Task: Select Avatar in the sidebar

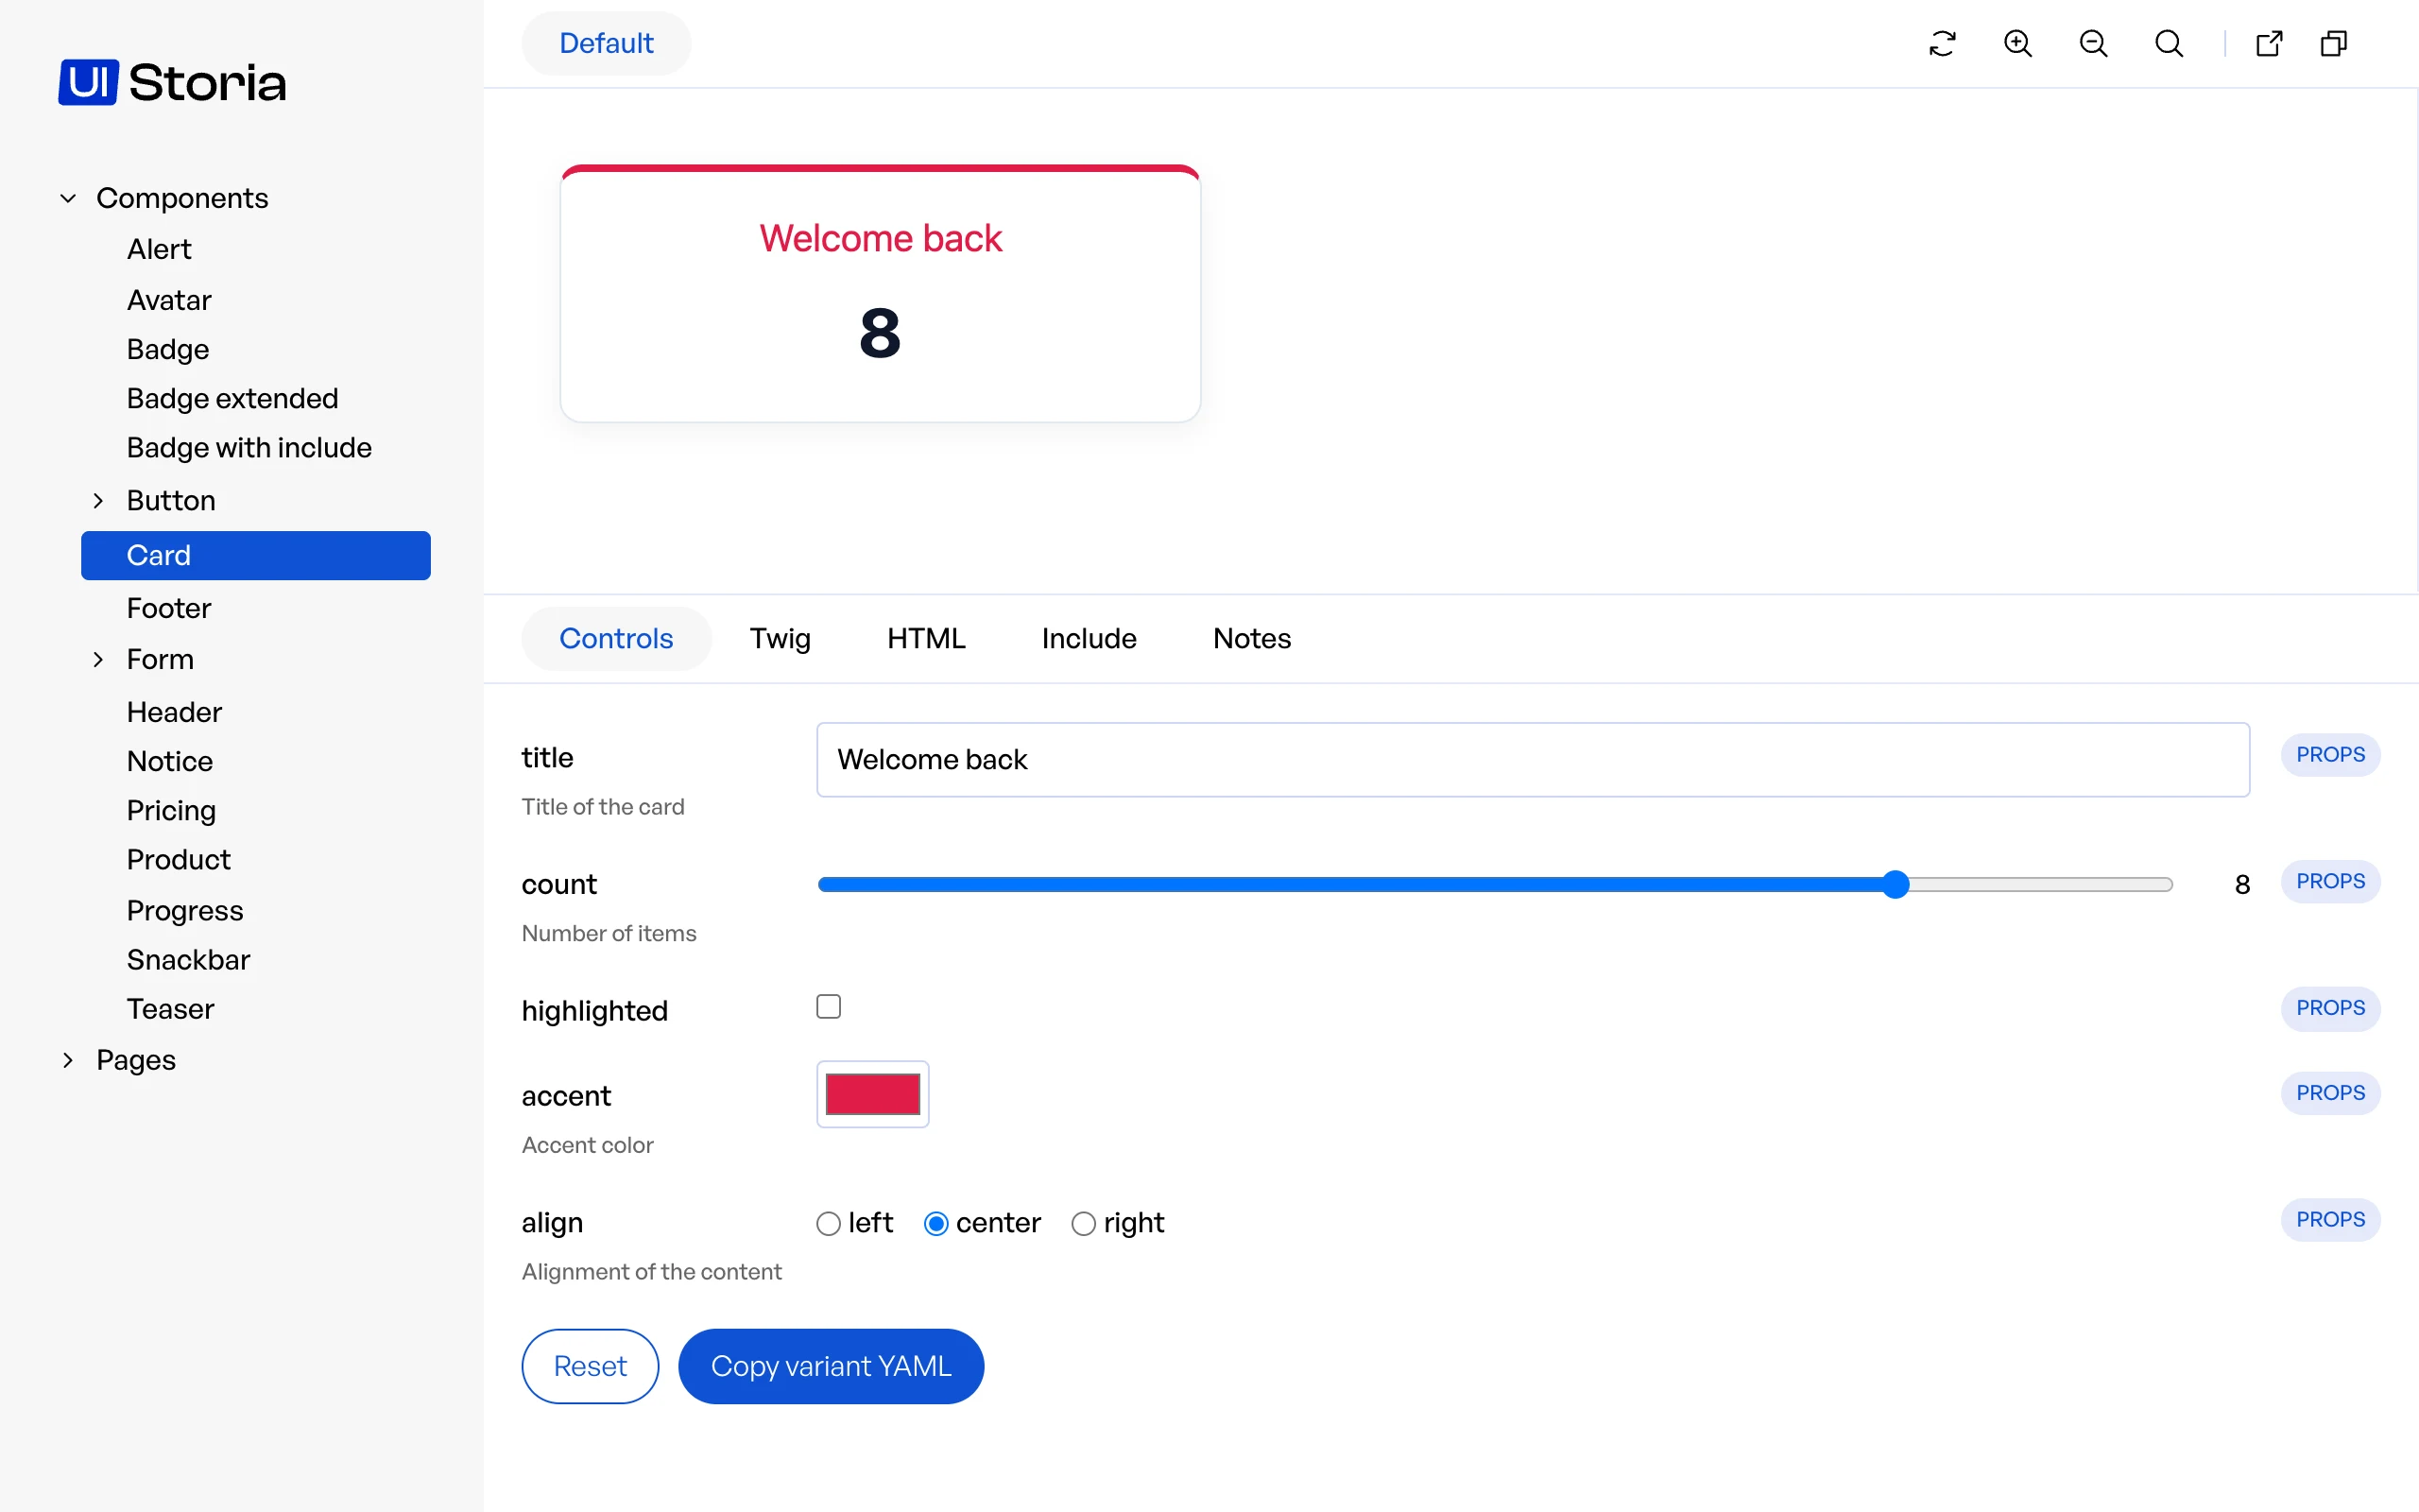Action: pyautogui.click(x=169, y=300)
